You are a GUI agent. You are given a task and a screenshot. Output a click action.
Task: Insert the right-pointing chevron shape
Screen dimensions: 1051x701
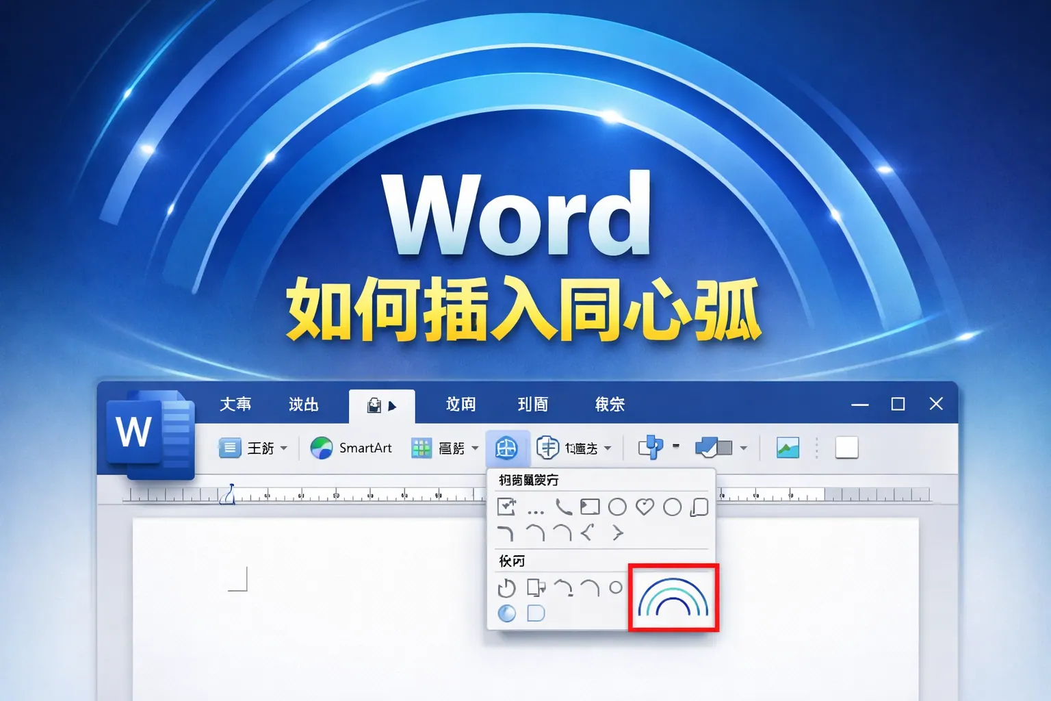coord(617,533)
